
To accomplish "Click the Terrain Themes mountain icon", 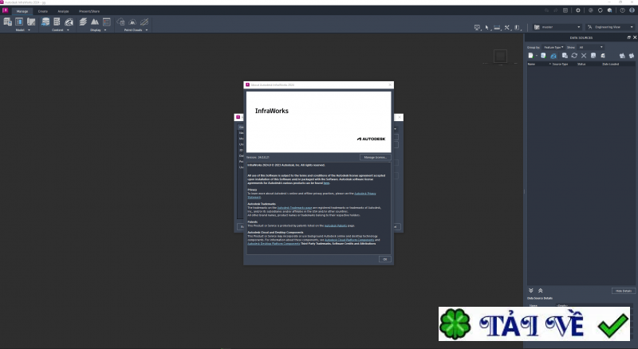I will [x=95, y=22].
